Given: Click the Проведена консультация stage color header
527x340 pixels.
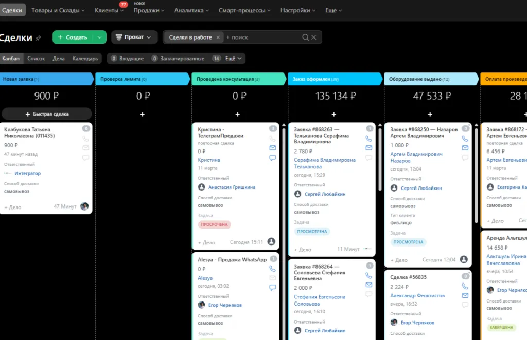Looking at the screenshot, I should click(238, 79).
